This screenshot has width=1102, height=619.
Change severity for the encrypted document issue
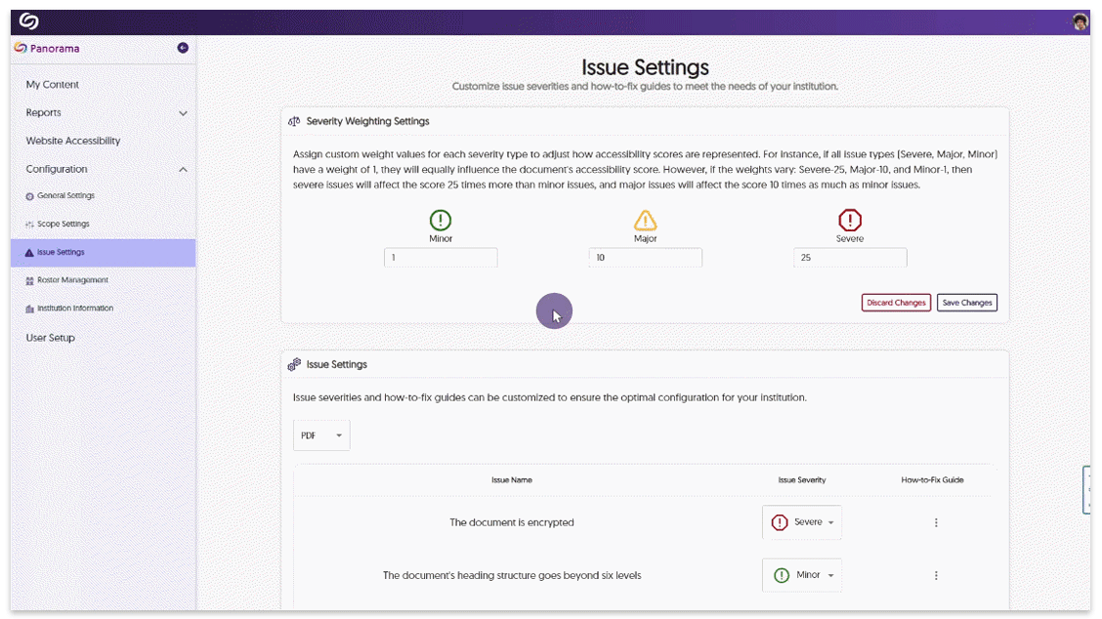click(801, 522)
